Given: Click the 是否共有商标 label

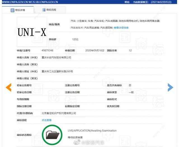Looking at the screenshot, I should pyautogui.click(x=114, y=85).
